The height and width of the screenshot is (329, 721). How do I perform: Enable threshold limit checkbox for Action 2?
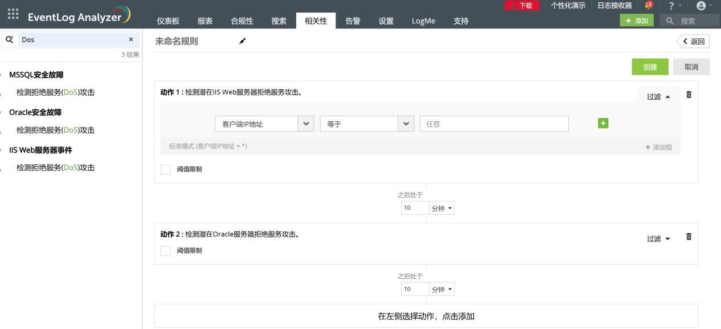point(166,250)
